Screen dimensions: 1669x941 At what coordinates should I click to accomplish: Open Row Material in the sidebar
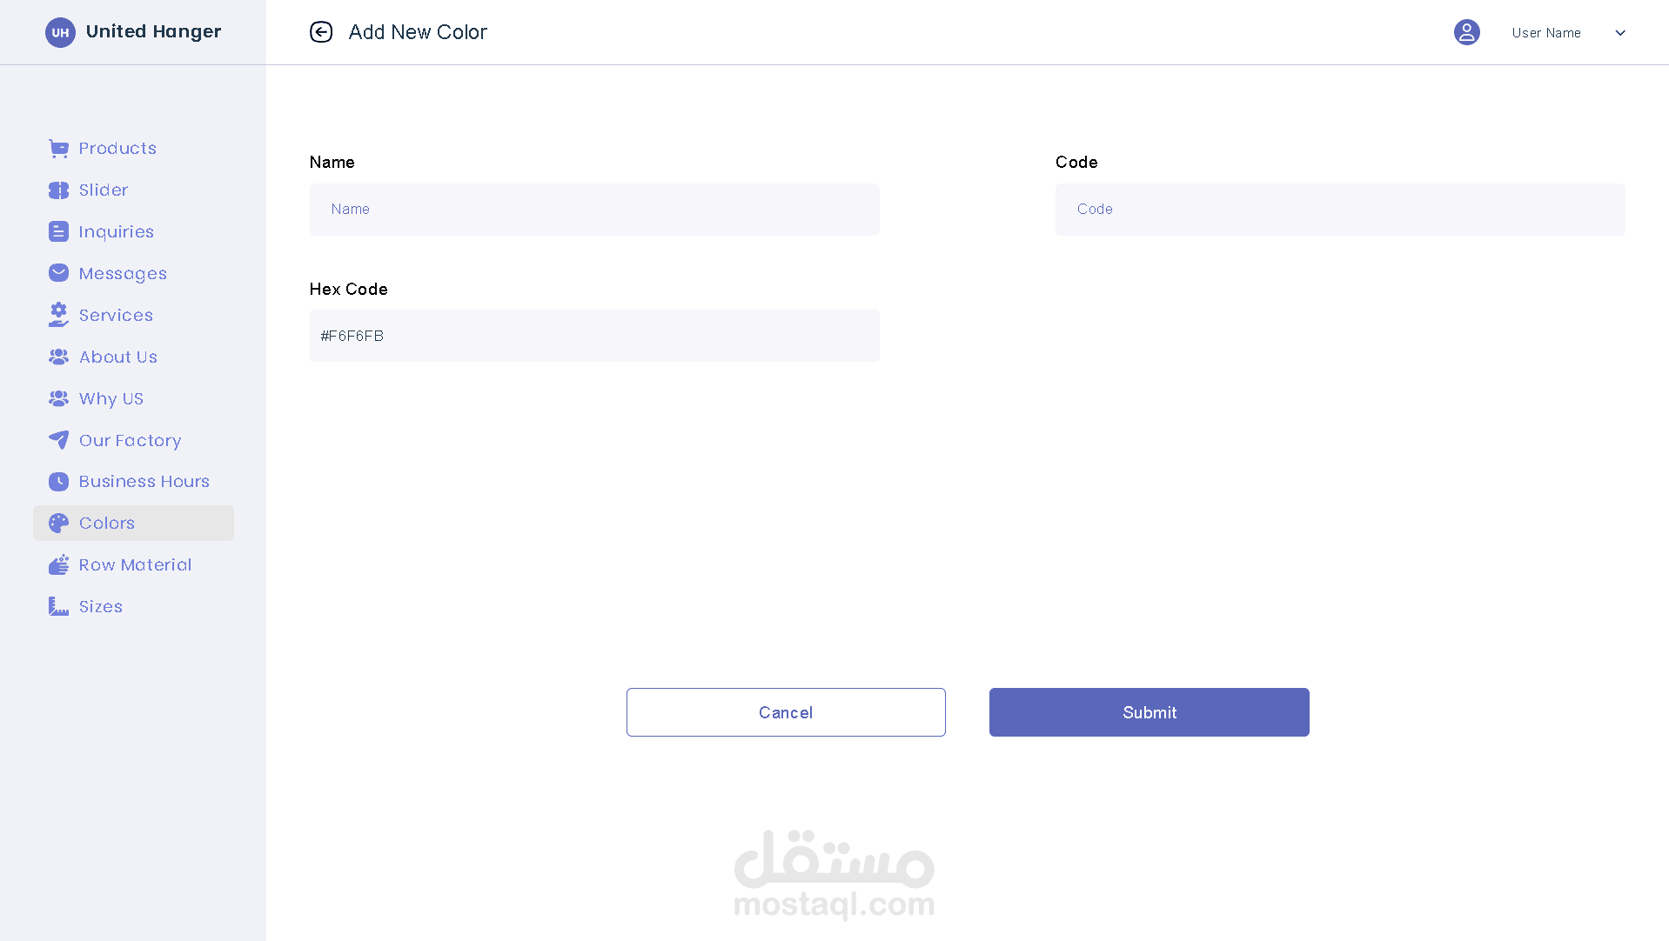(135, 565)
